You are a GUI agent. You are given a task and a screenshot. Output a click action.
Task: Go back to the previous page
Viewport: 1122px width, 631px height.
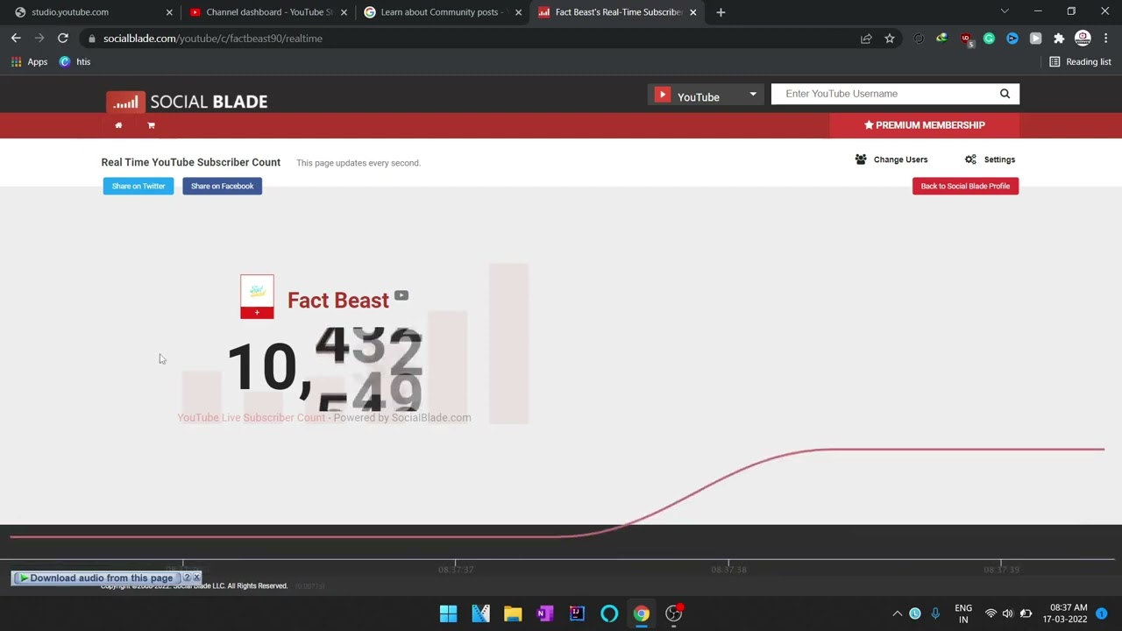16,39
